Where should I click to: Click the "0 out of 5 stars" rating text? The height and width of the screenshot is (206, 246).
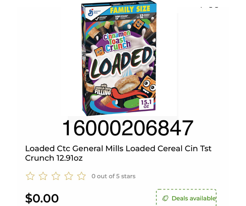pos(113,176)
